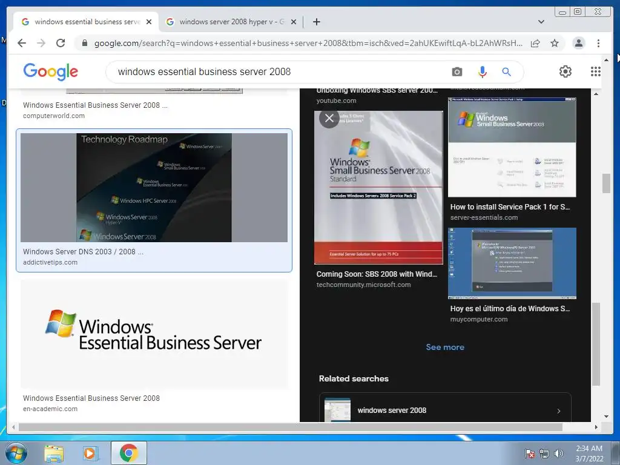The width and height of the screenshot is (620, 465).
Task: Open Windows Essential Business Server 2008 en-academic title
Action: 91,398
